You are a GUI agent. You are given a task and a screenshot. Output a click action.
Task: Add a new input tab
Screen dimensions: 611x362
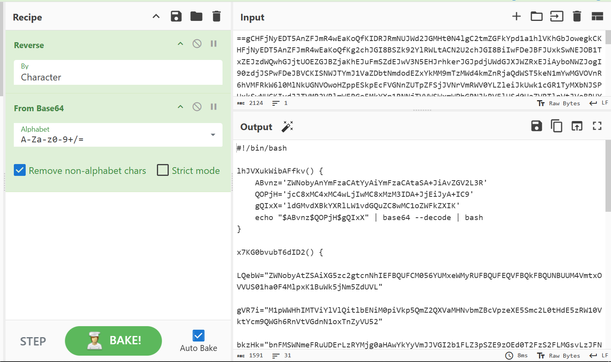click(517, 16)
